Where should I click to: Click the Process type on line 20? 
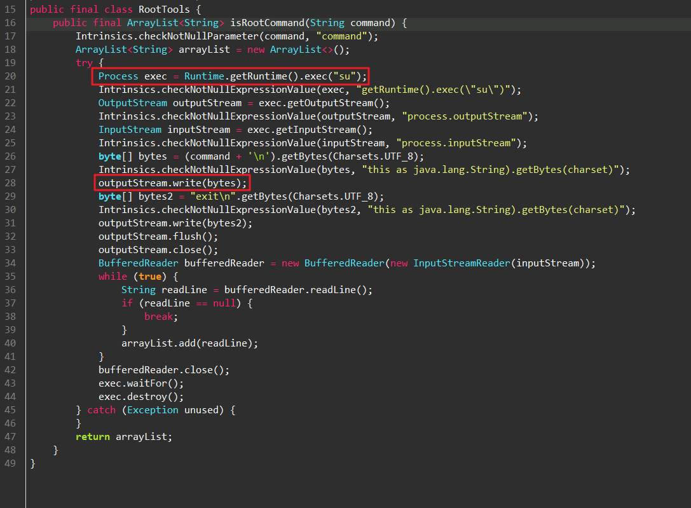[118, 76]
